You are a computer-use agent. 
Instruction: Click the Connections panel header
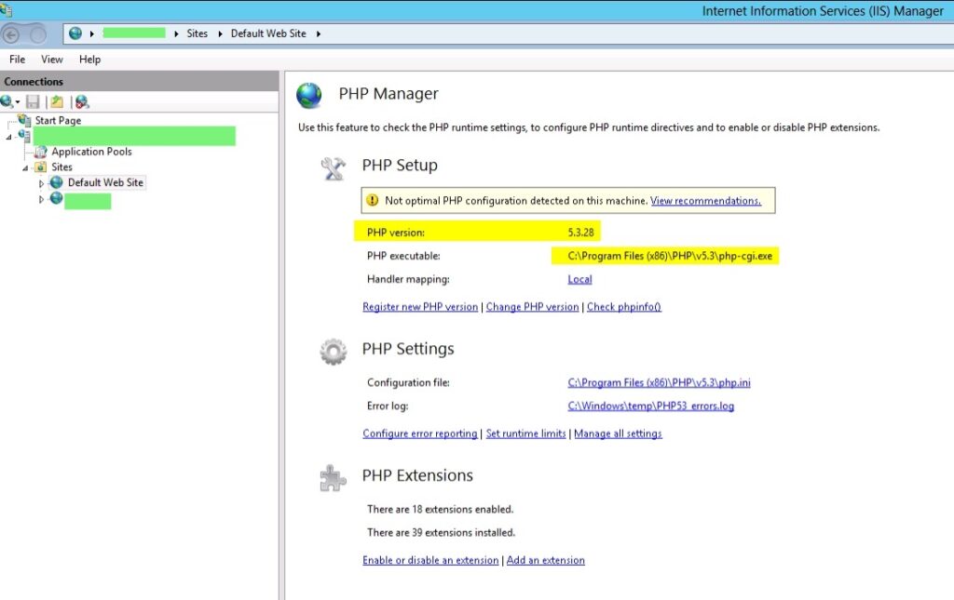pyautogui.click(x=140, y=81)
